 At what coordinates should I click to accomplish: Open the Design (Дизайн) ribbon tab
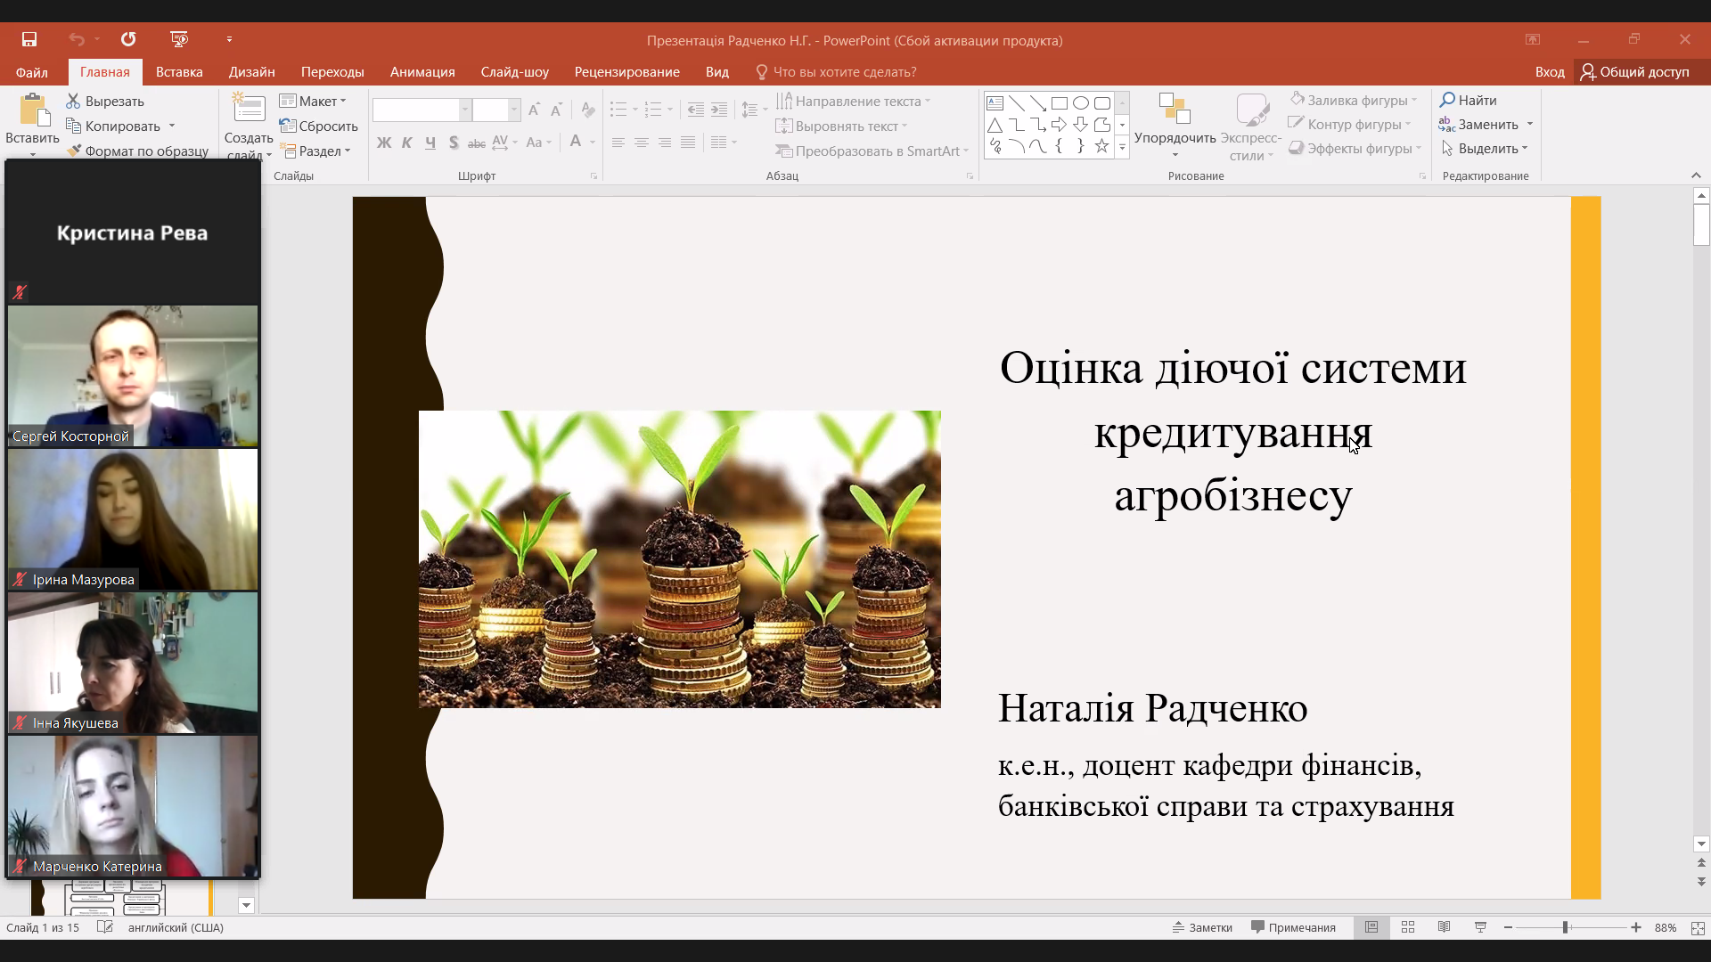[x=251, y=72]
